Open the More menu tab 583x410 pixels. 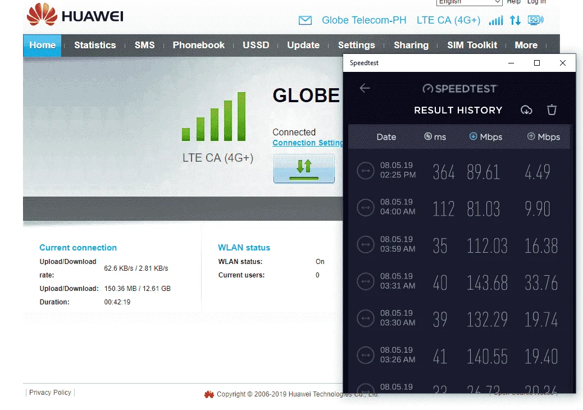pos(526,45)
